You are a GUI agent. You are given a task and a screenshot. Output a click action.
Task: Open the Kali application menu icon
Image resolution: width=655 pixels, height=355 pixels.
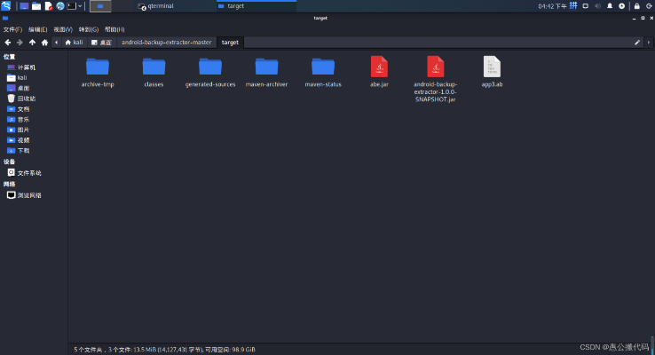pos(6,6)
